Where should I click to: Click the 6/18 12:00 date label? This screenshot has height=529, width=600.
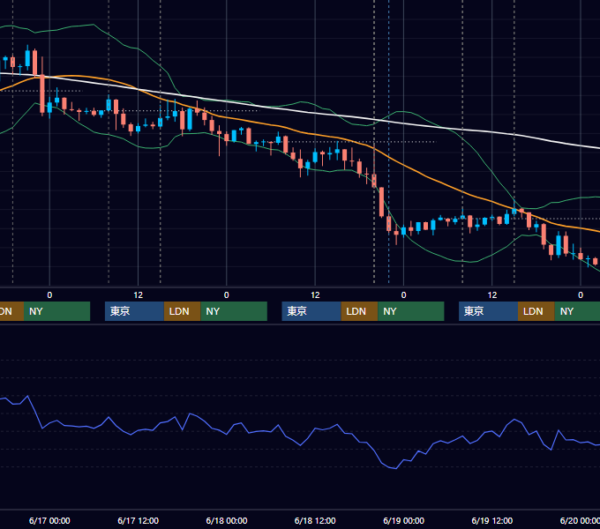pos(315,520)
